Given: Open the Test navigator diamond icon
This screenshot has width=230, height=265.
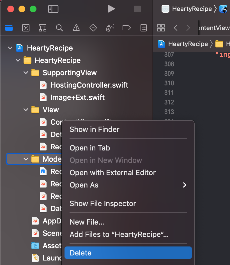Looking at the screenshot, I should [93, 28].
